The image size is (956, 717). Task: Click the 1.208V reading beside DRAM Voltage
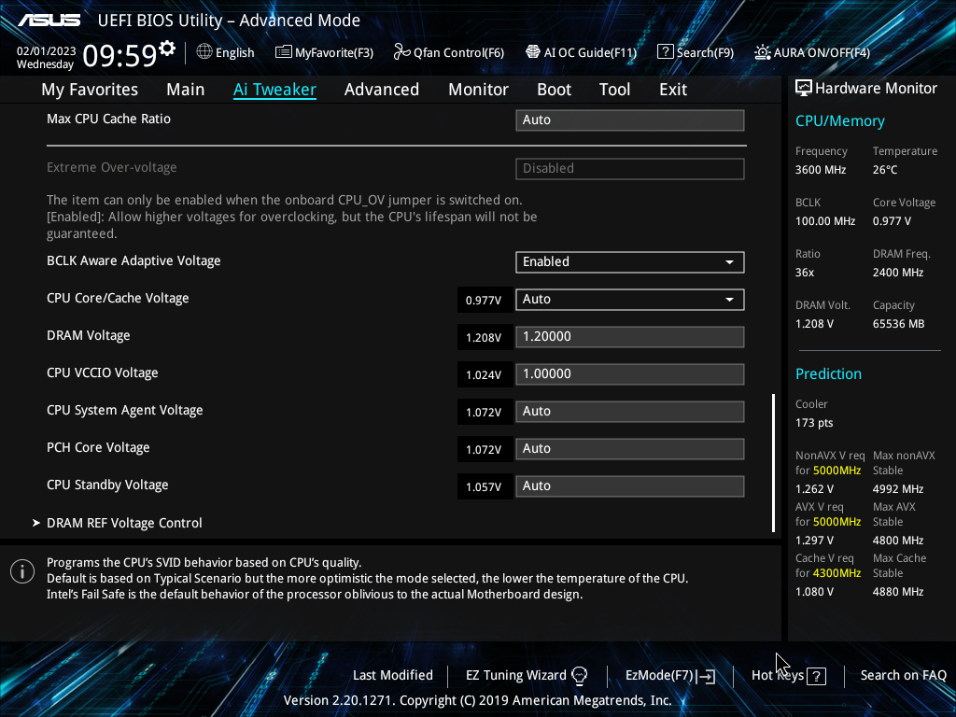[484, 337]
